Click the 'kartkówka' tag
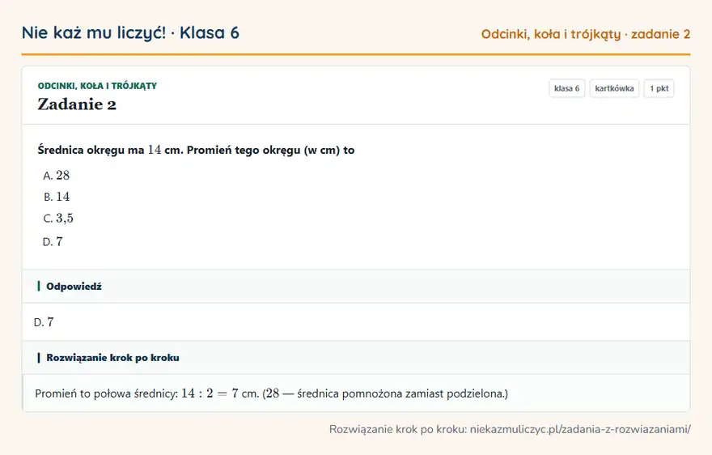This screenshot has height=455, width=712. coord(614,88)
